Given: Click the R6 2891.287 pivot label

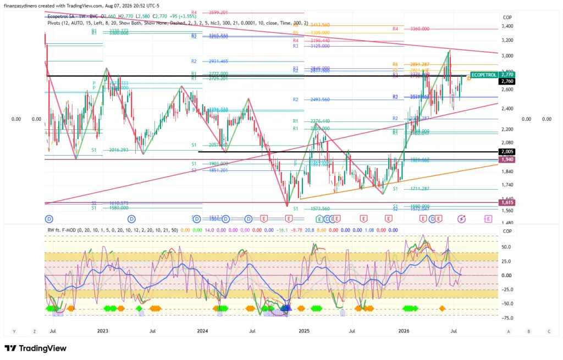Looking at the screenshot, I should [411, 65].
